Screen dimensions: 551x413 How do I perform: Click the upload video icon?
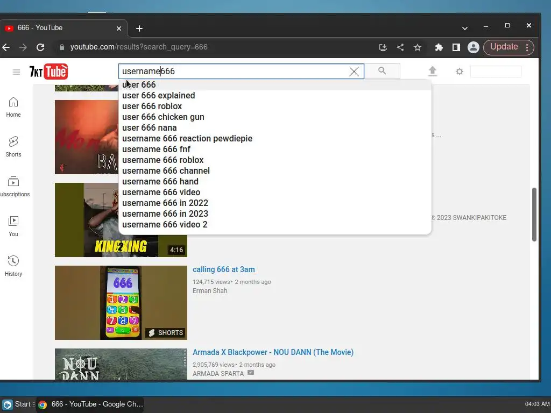click(x=433, y=72)
